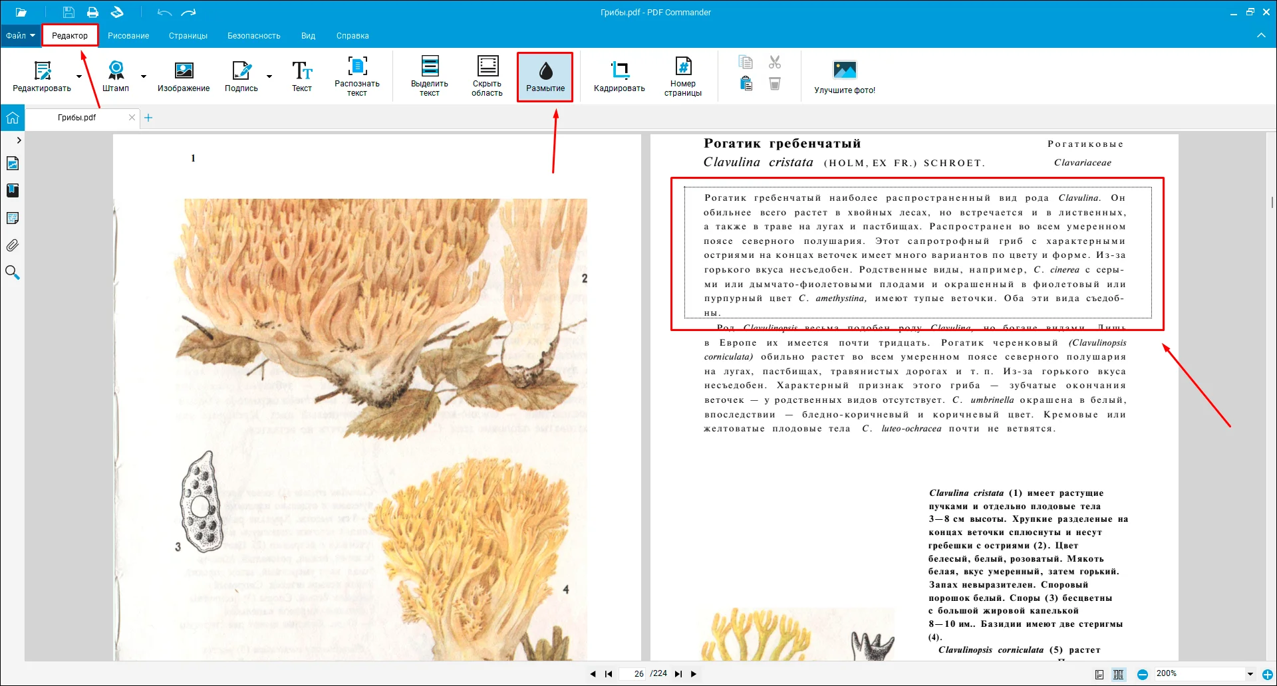Open the Подпись dropdown arrow
Screen dimensions: 1277x686
(269, 76)
